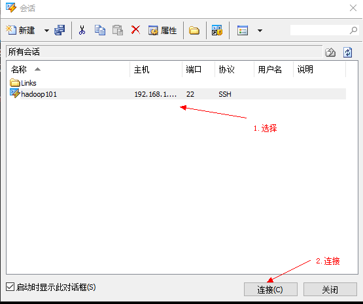Image resolution: width=363 pixels, height=304 pixels.
Task: Click the new folder icon
Action: (x=194, y=30)
